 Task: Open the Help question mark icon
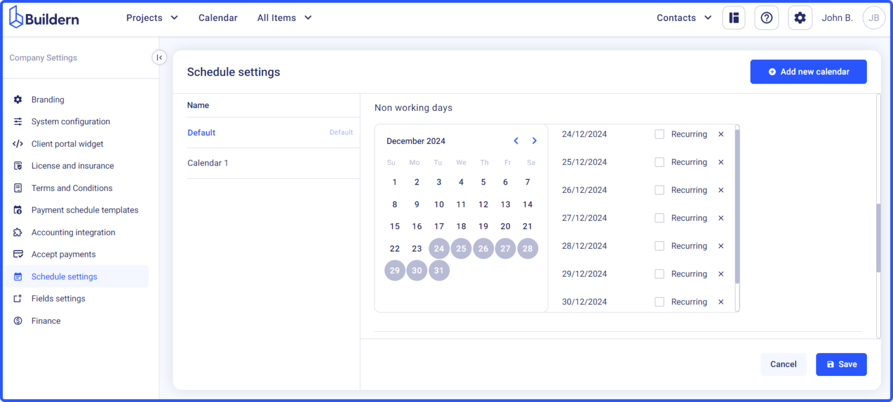(766, 17)
